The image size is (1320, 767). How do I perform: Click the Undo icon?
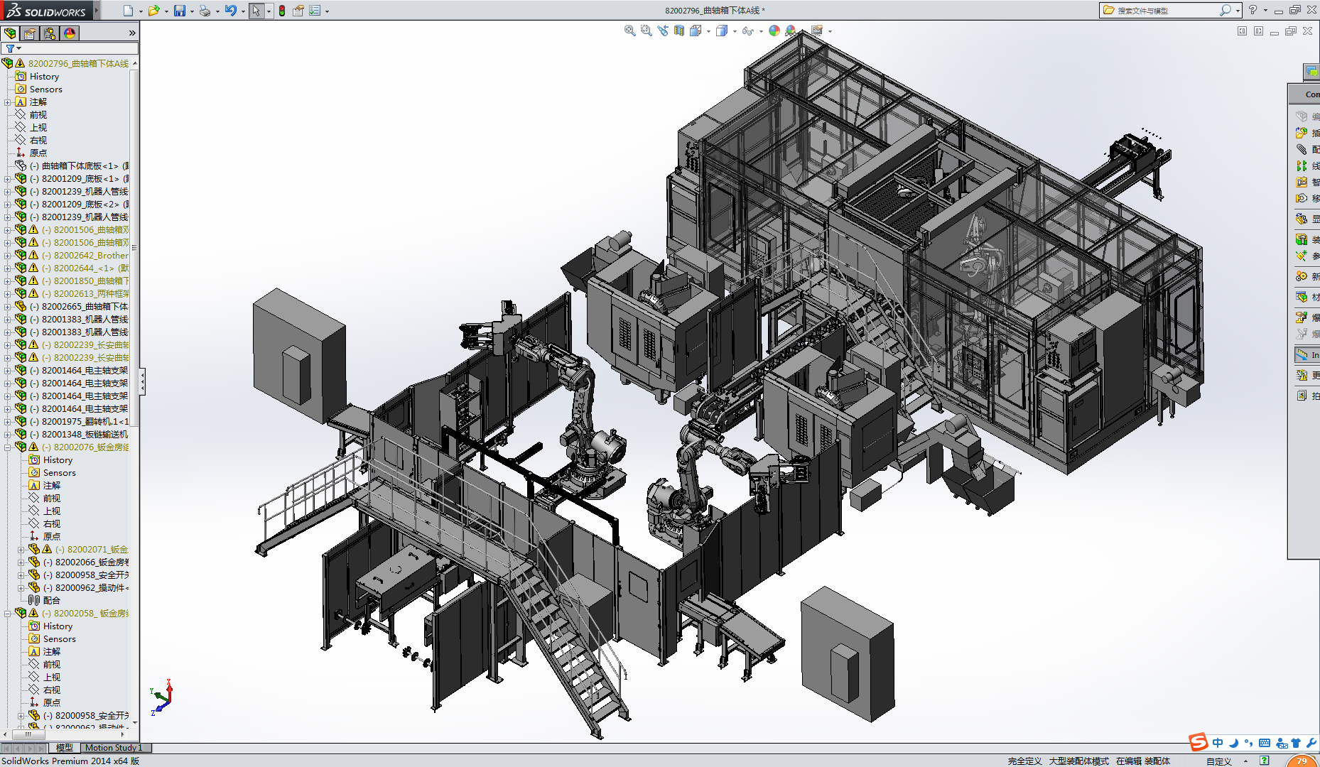230,11
